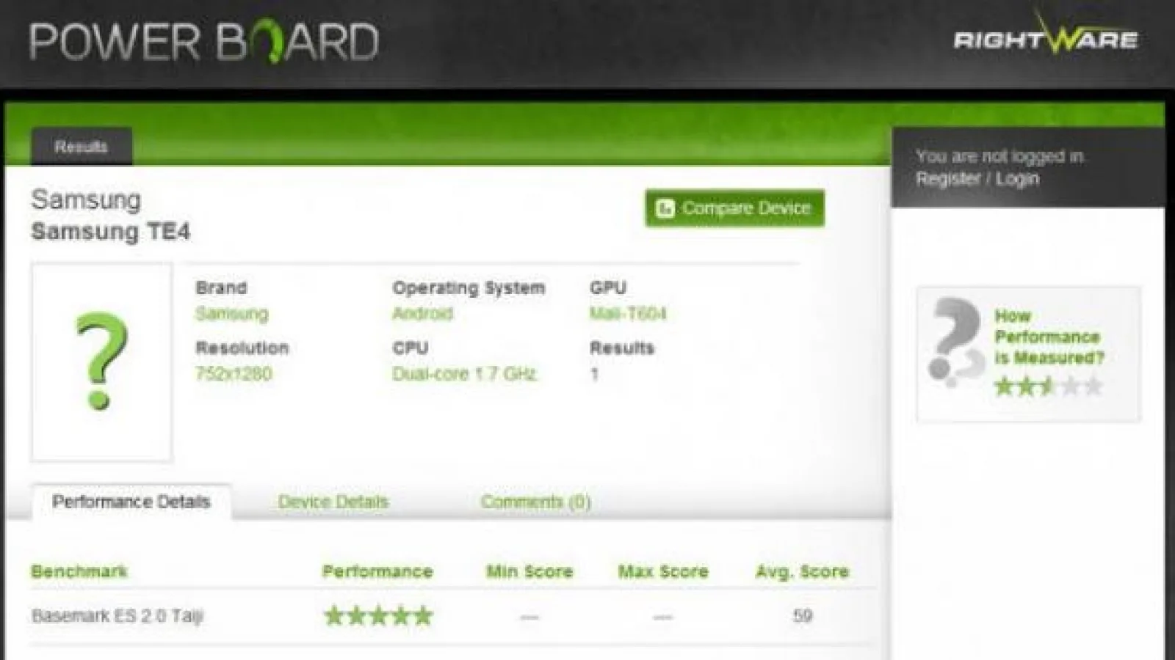Click the gray question mark help icon
This screenshot has width=1175, height=660.
[955, 342]
